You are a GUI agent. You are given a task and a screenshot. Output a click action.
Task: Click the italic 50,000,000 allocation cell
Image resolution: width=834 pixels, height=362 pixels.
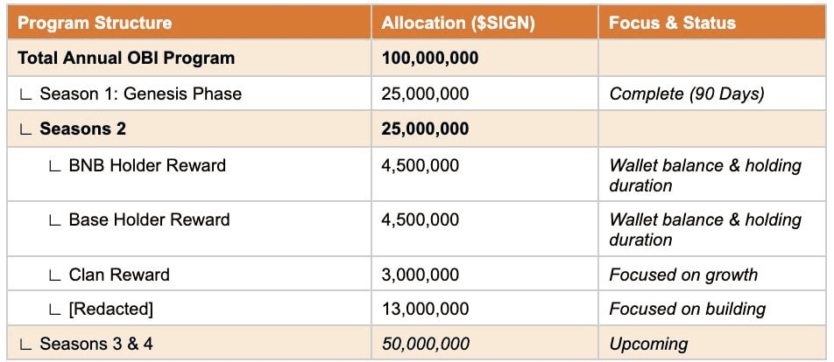click(x=485, y=344)
